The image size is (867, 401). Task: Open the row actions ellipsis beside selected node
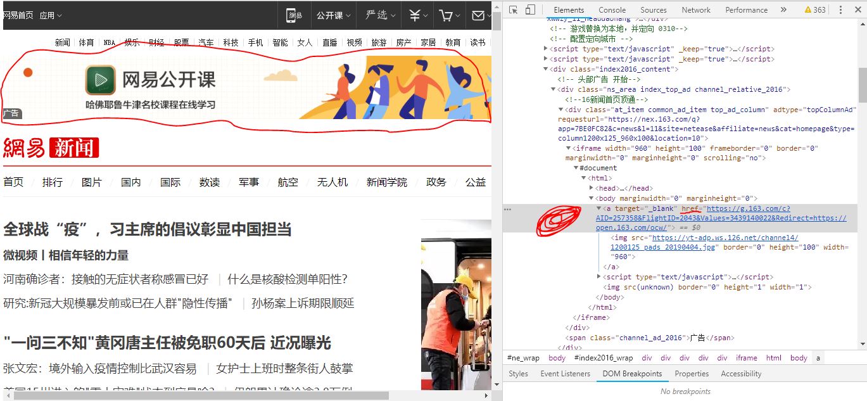(x=507, y=209)
